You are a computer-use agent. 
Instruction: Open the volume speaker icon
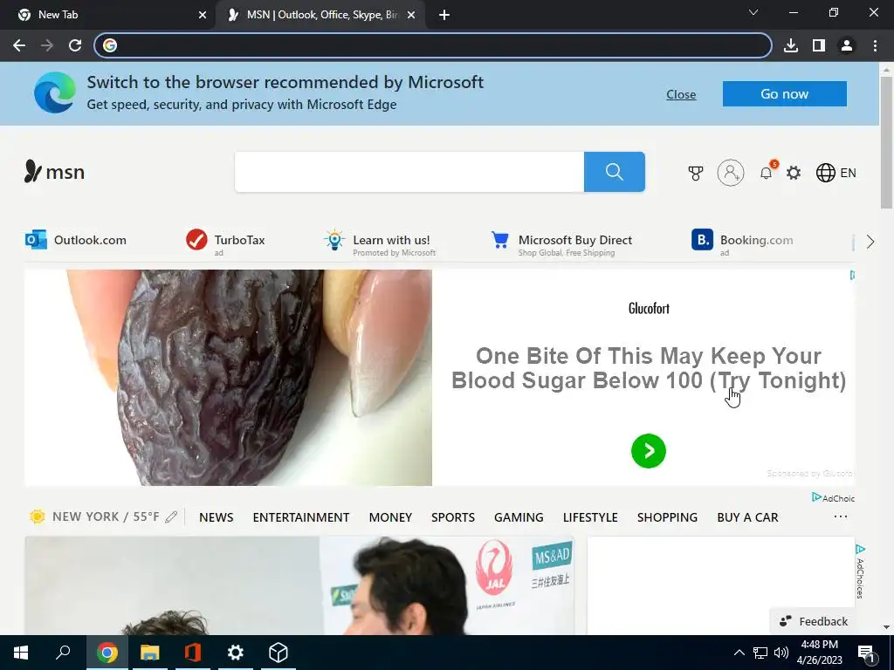[781, 653]
